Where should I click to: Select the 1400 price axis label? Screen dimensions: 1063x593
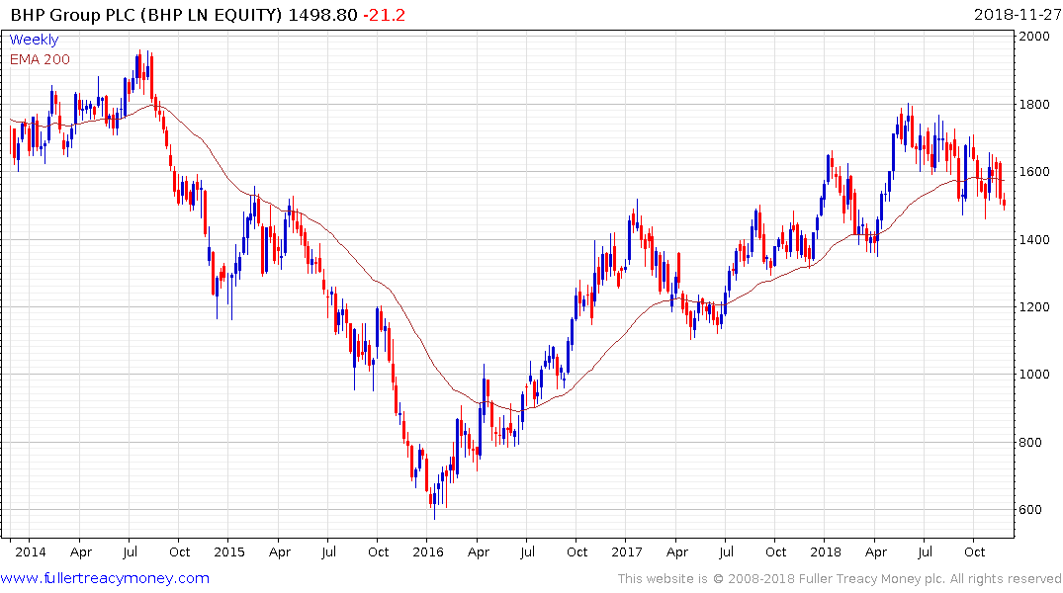click(1037, 240)
